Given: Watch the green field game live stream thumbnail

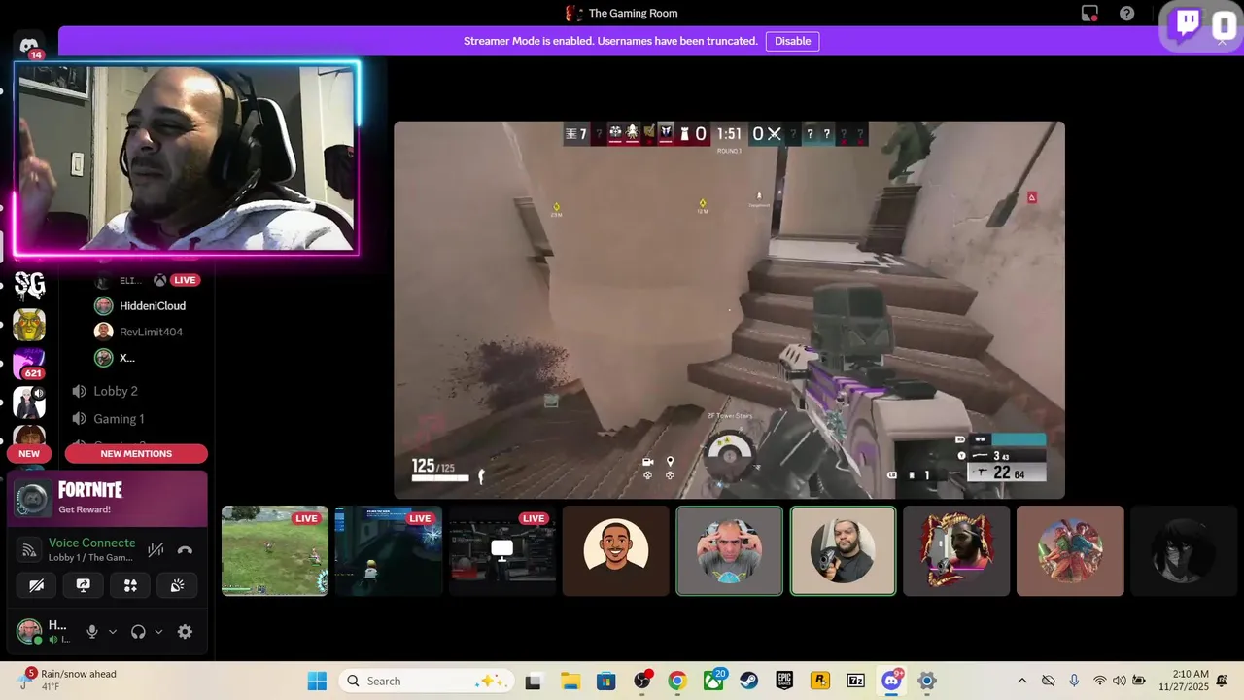Looking at the screenshot, I should tap(275, 550).
